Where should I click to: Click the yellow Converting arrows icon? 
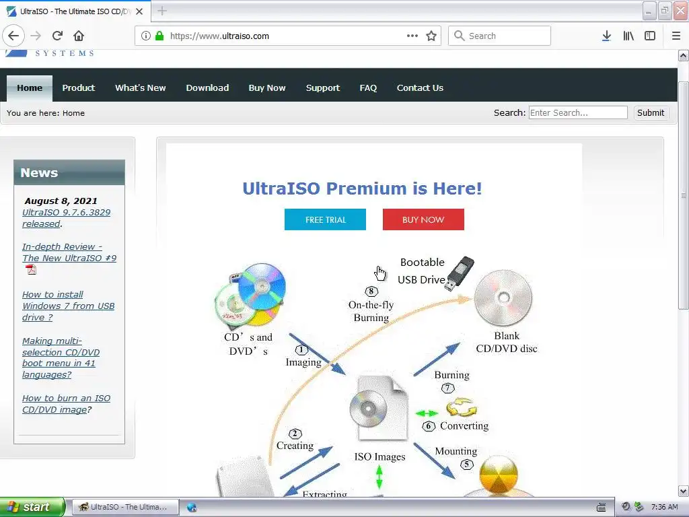click(x=462, y=407)
